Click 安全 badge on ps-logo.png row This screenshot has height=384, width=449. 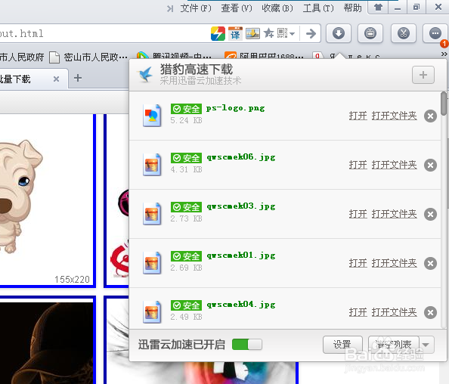(186, 109)
